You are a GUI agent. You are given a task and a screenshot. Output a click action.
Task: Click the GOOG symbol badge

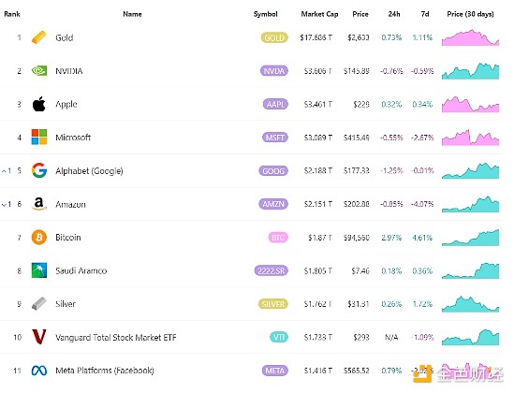click(273, 170)
